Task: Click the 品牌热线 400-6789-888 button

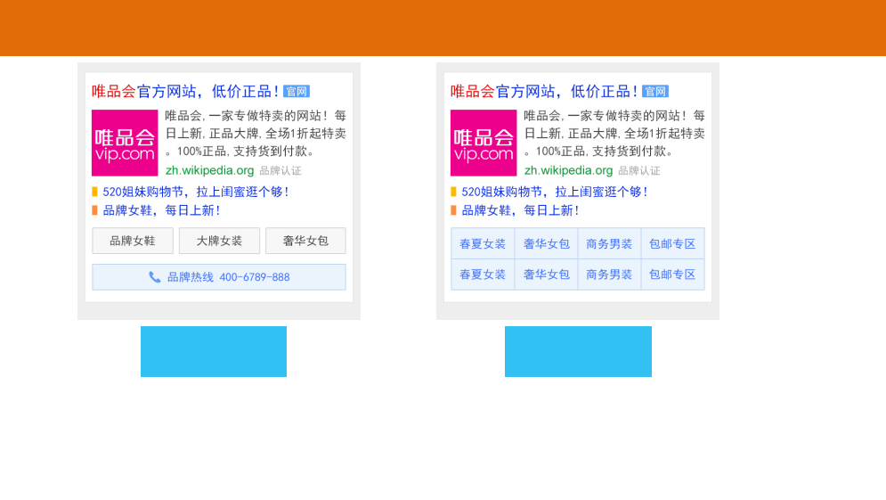Action: [x=219, y=277]
